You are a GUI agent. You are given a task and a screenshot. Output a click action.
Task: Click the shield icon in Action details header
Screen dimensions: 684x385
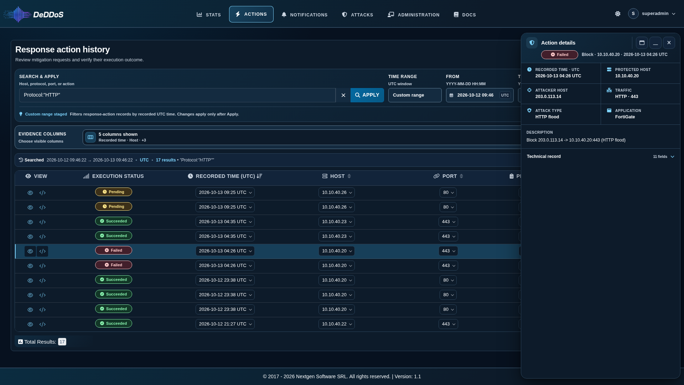click(532, 43)
